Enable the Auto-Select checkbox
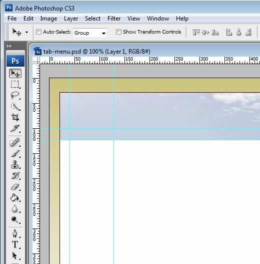 coord(38,32)
